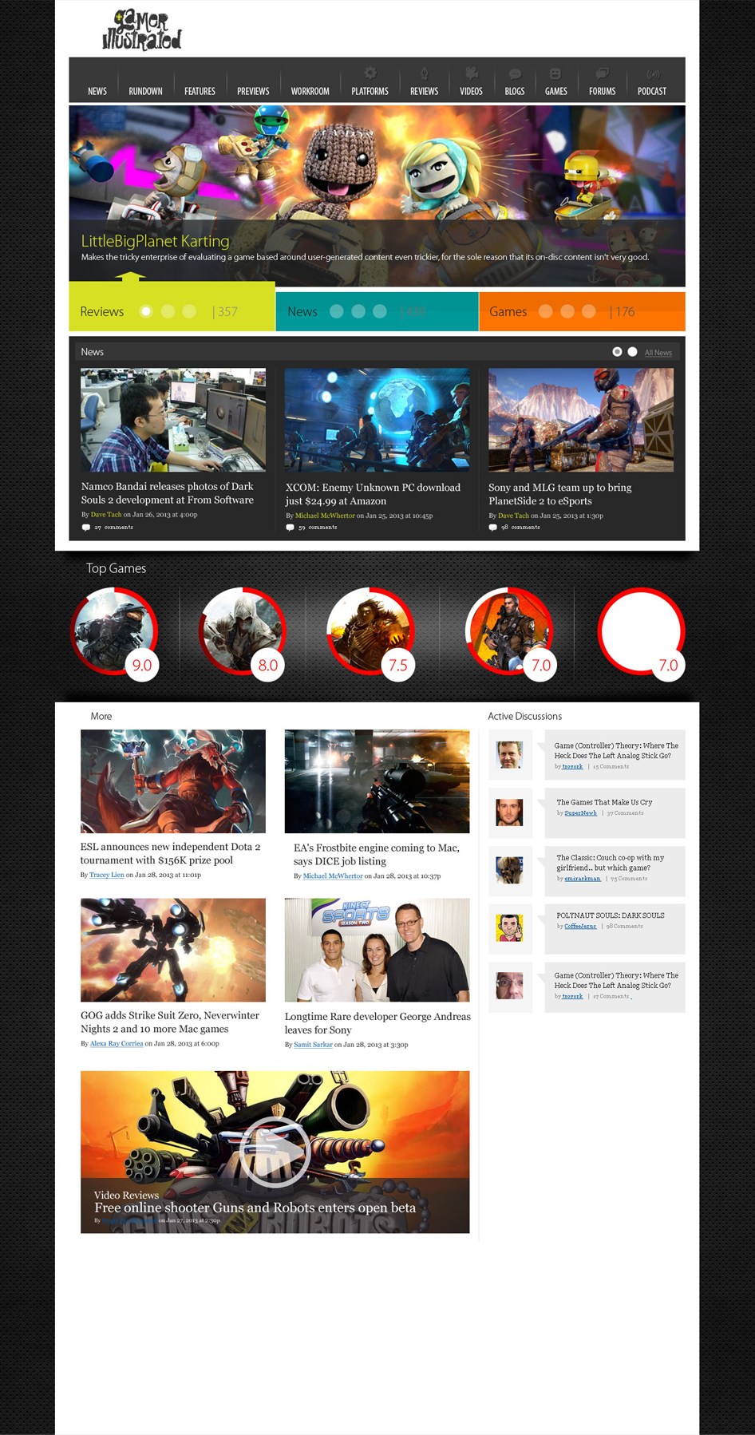Click the controller face icon above Games
This screenshot has width=755, height=1435.
tap(555, 73)
